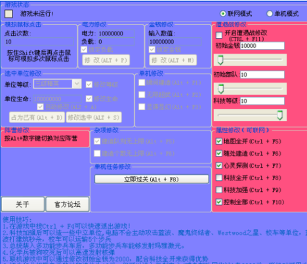
Task: Enable the 开启遭遇战修改 checkbox
Action: pyautogui.click(x=219, y=35)
